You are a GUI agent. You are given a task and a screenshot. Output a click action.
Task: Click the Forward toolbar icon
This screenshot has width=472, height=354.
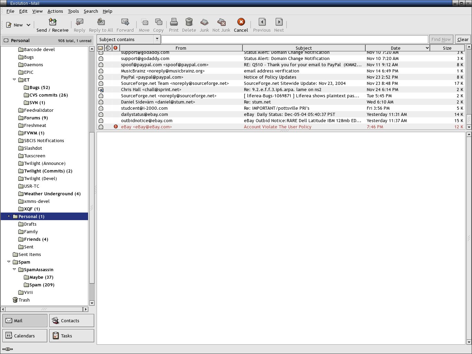coord(125,22)
